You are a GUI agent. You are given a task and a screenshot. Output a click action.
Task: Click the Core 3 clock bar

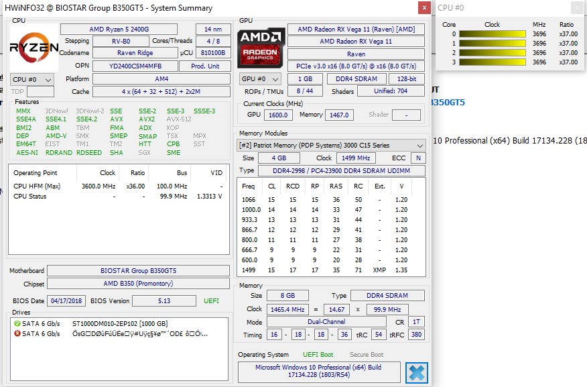click(492, 62)
